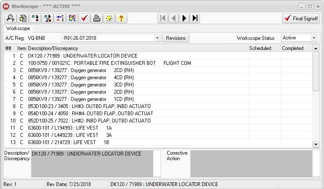Click the red checkmark toolbar icon
Viewport: 324px width, 189px height.
click(85, 18)
